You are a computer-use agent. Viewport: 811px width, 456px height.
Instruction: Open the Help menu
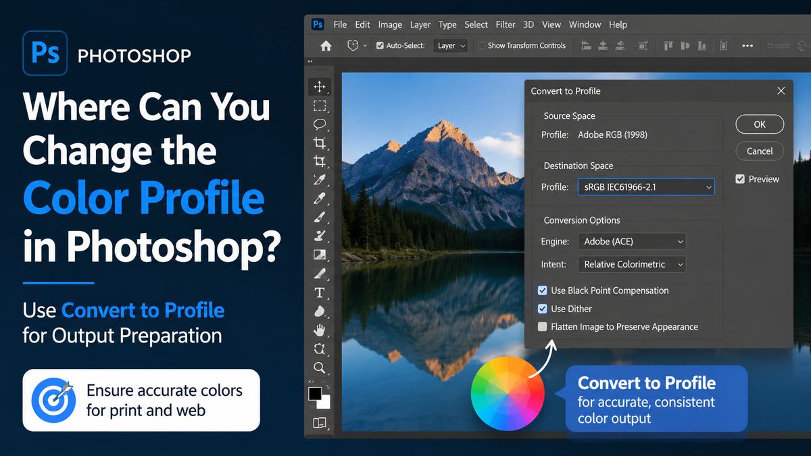(x=618, y=24)
